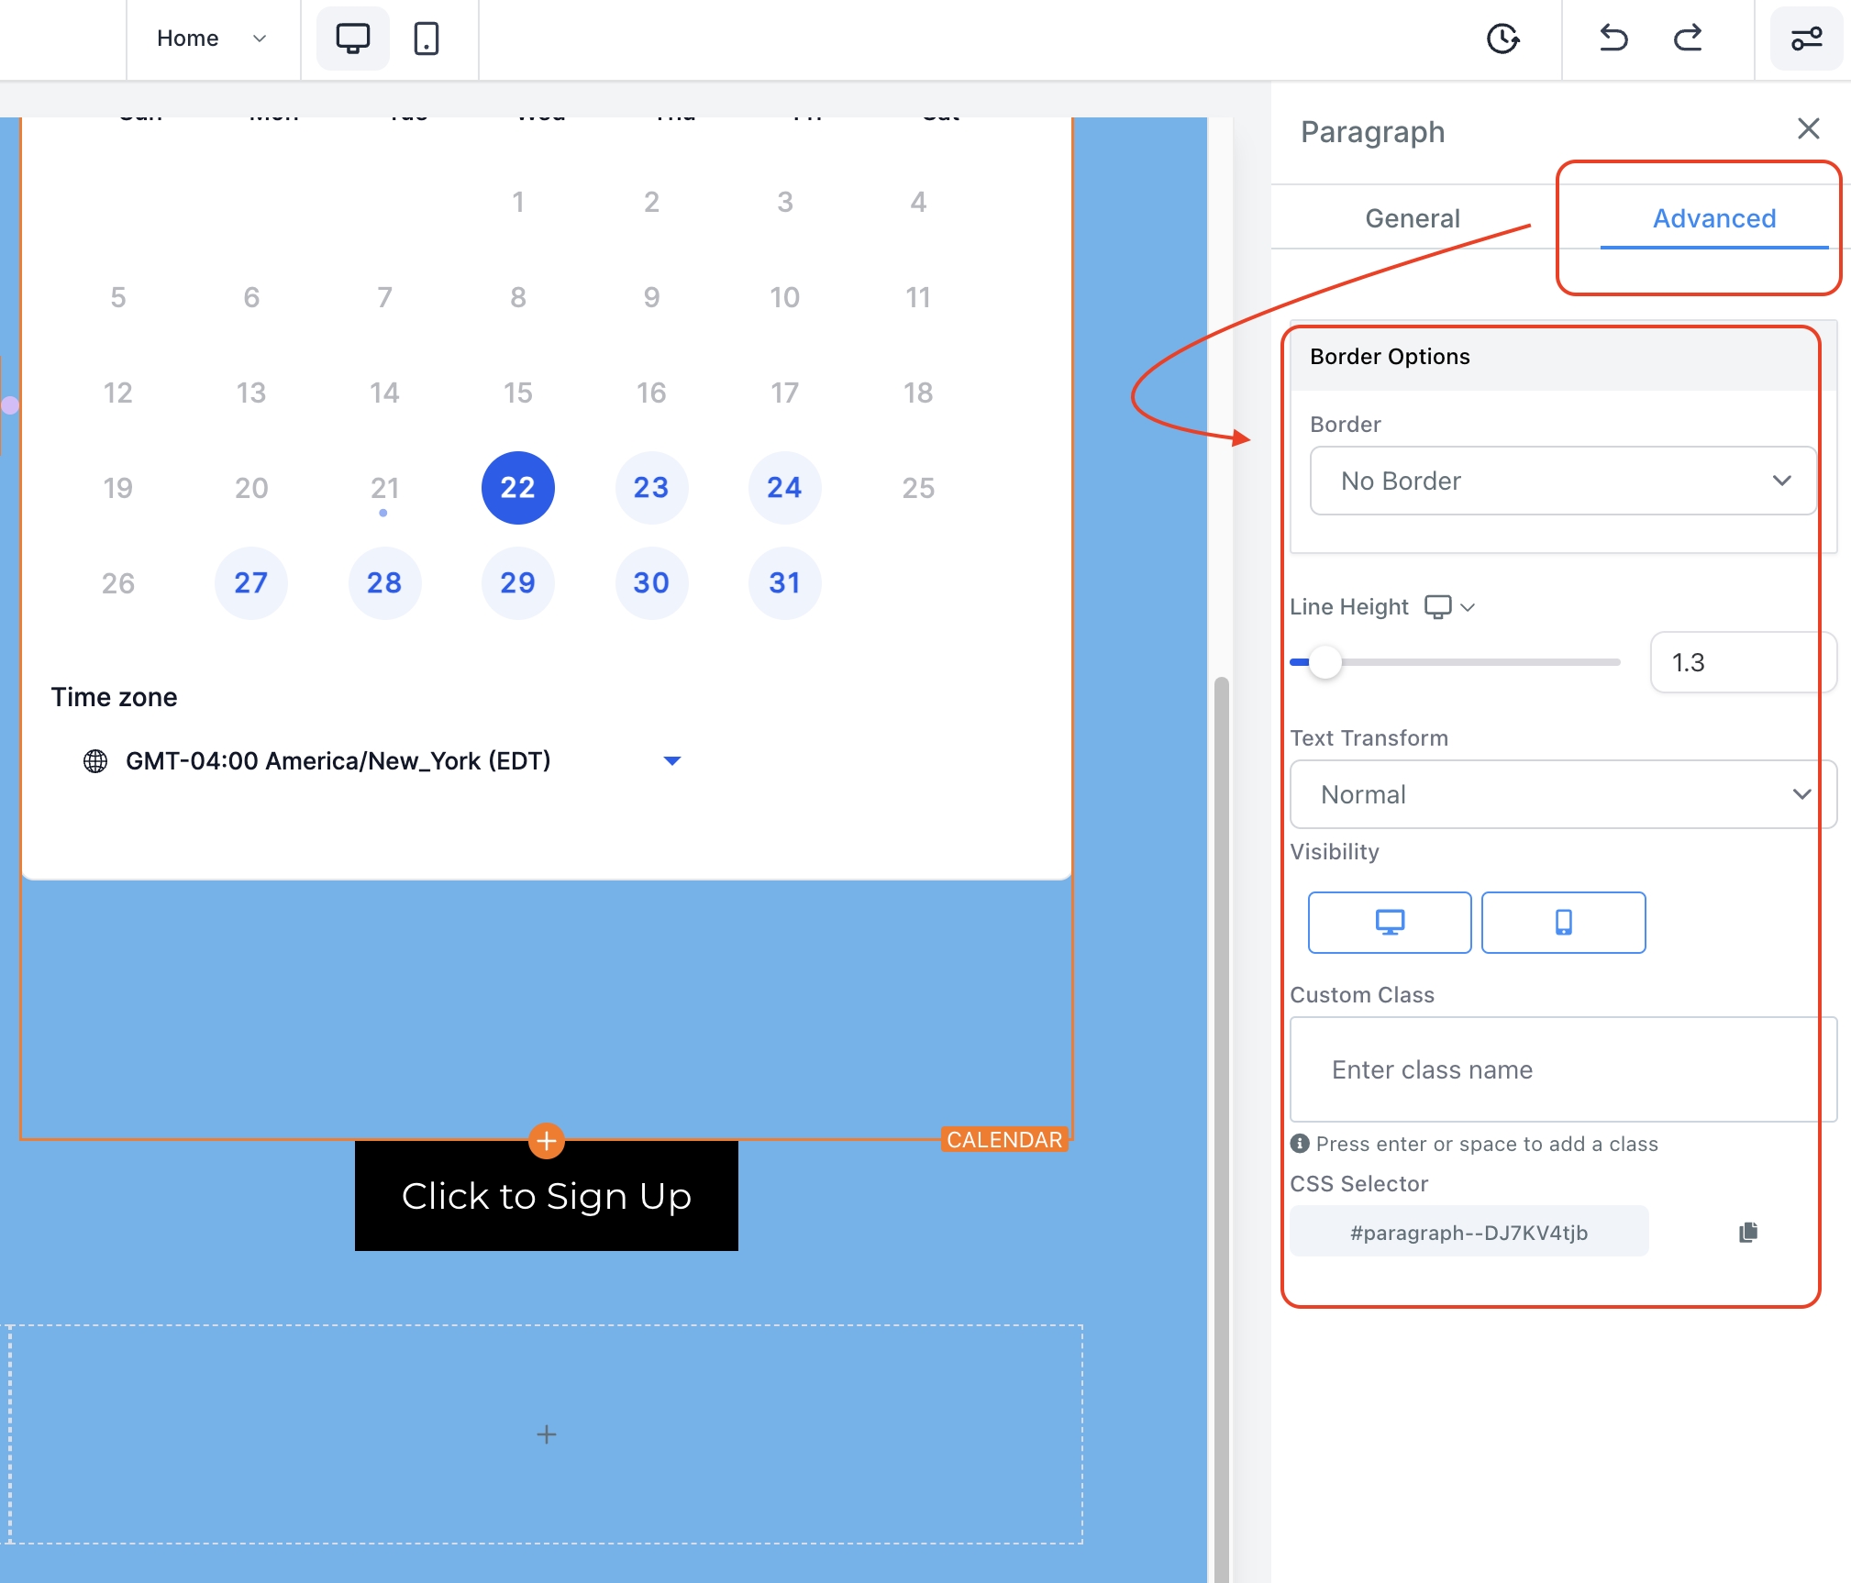
Task: Open version history clock icon
Action: (1502, 39)
